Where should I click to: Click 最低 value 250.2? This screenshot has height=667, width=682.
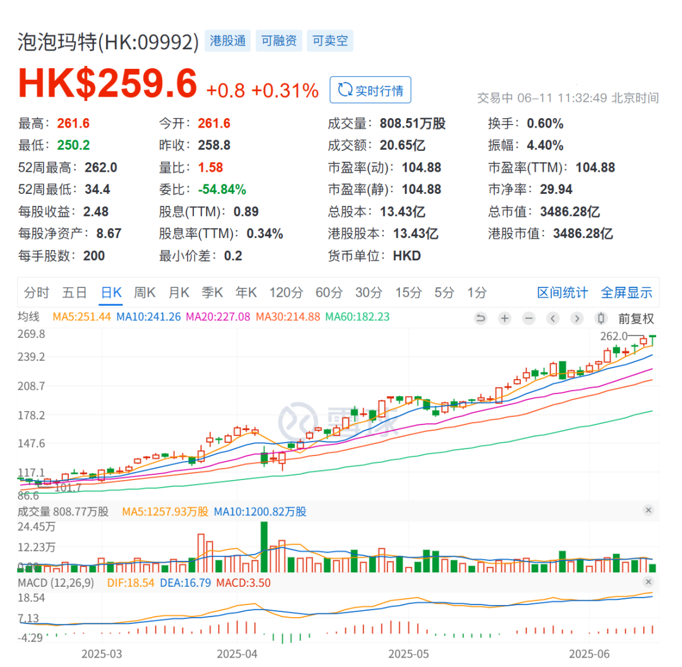click(73, 145)
